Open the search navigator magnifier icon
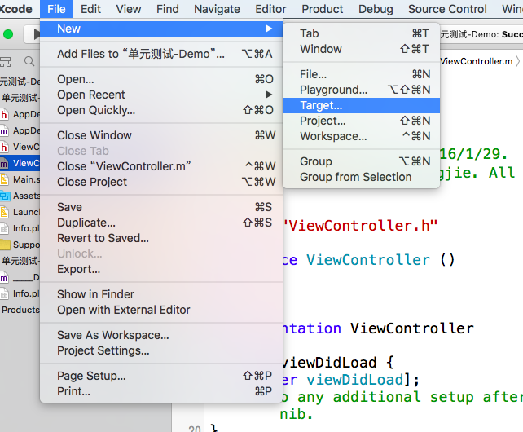The image size is (523, 432). coord(30,62)
